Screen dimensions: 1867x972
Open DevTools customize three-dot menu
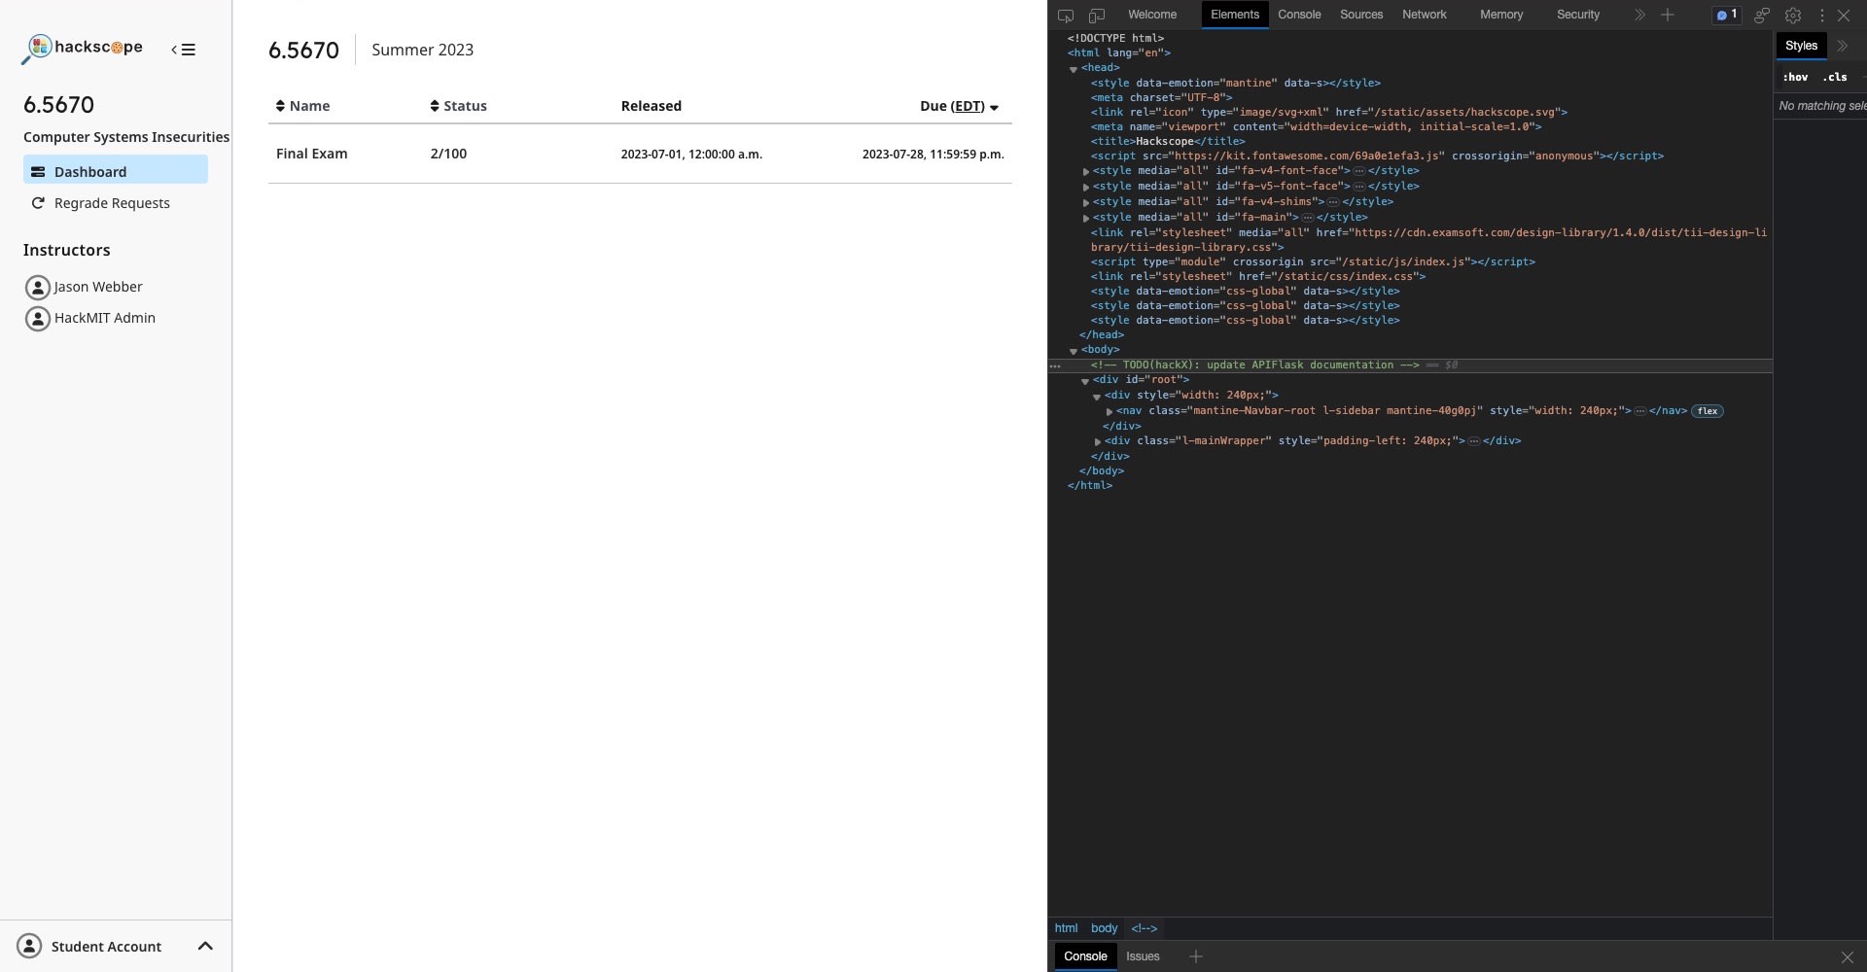point(1821,16)
